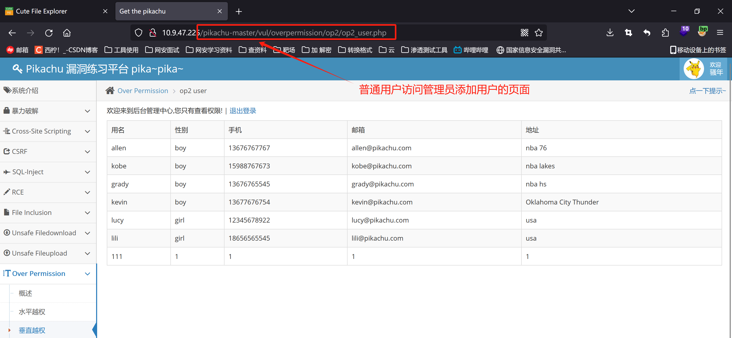Open the CSDN博客 bookmark
The width and height of the screenshot is (732, 338).
tap(66, 50)
